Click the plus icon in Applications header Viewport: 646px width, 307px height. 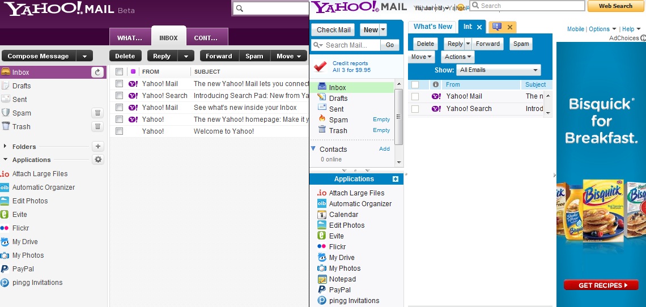[x=396, y=179]
